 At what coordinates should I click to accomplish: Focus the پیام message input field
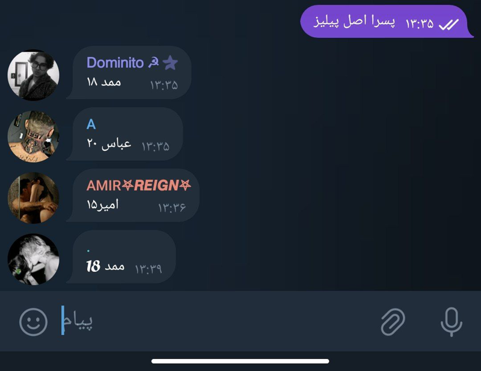point(215,321)
